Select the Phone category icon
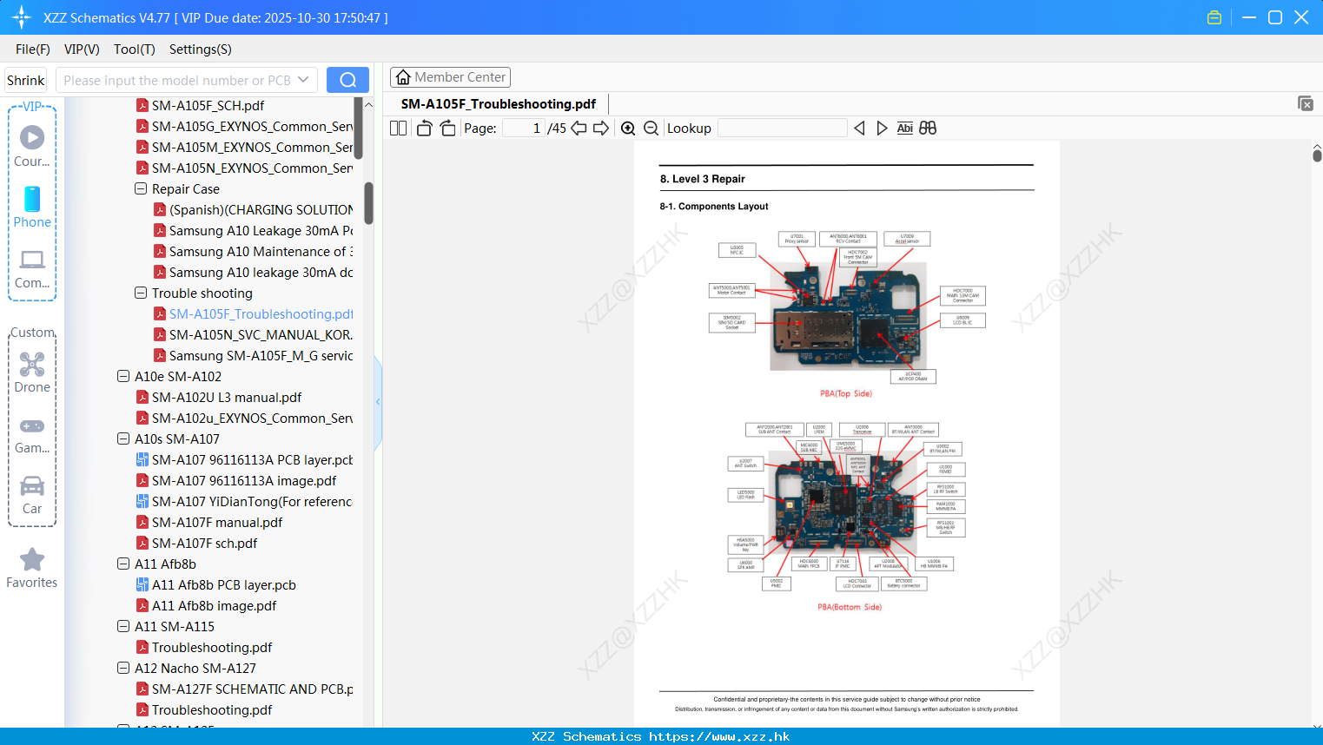Image resolution: width=1323 pixels, height=745 pixels. (x=32, y=208)
